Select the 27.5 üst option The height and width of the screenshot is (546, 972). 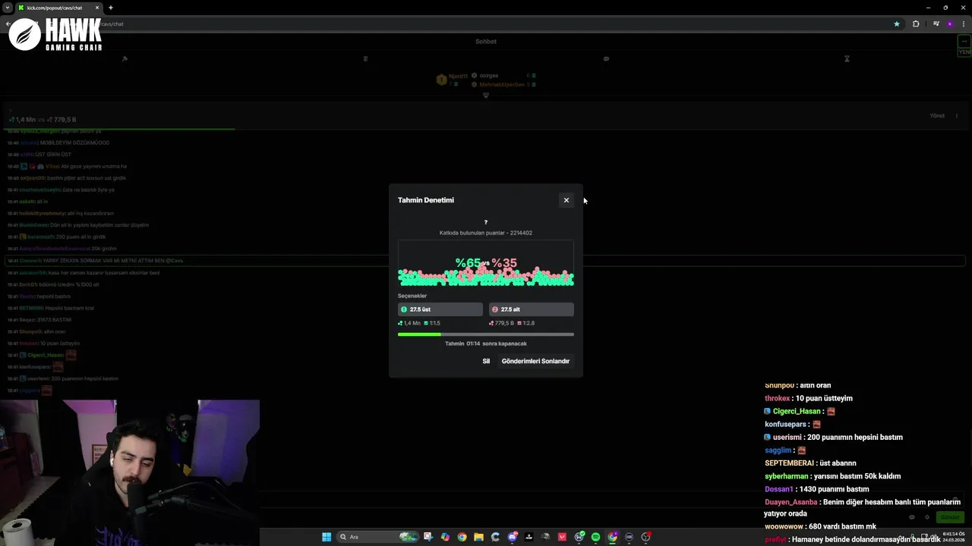coord(440,309)
